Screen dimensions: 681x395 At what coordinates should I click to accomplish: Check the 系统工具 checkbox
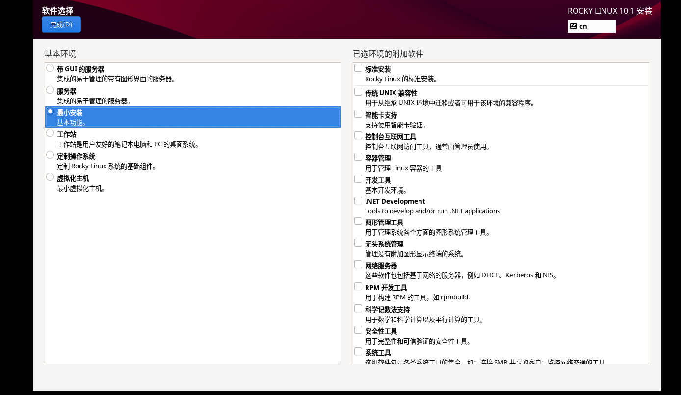pyautogui.click(x=359, y=351)
